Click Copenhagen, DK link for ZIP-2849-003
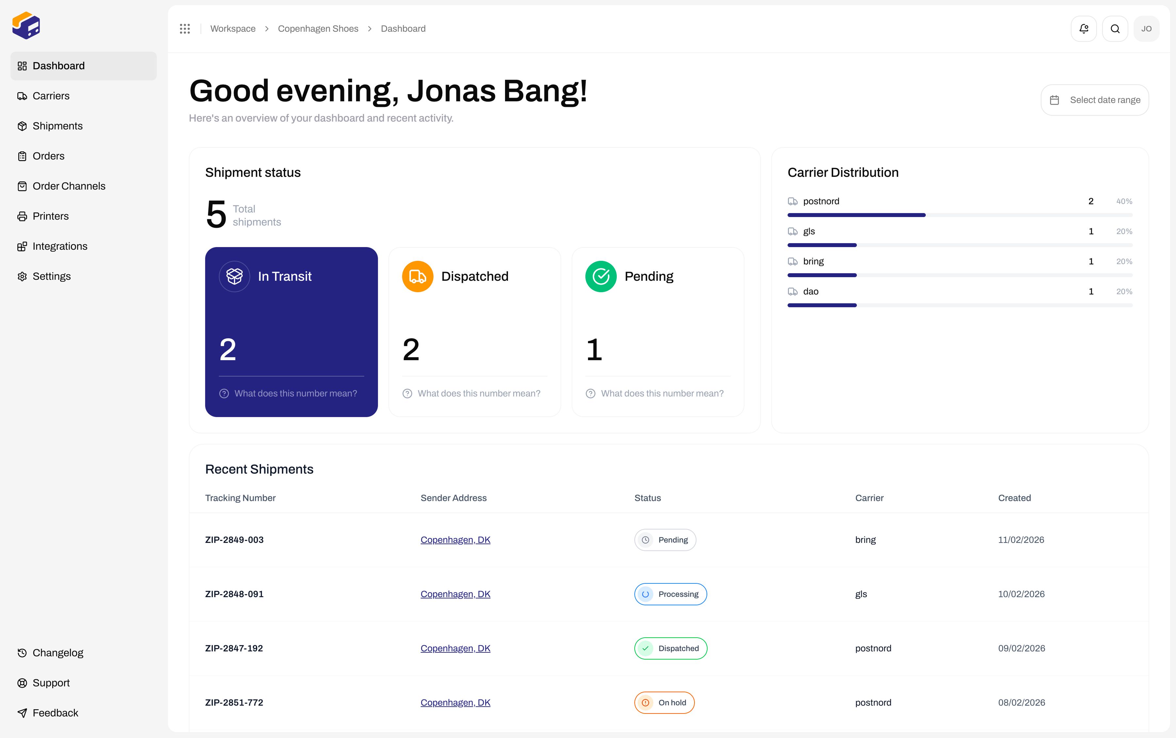Screen dimensions: 1176x738 point(455,540)
